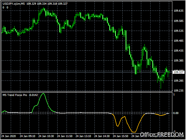The width and height of the screenshot is (186, 140).
Task: Click the 109.435 price axis label
Action: (178, 51)
